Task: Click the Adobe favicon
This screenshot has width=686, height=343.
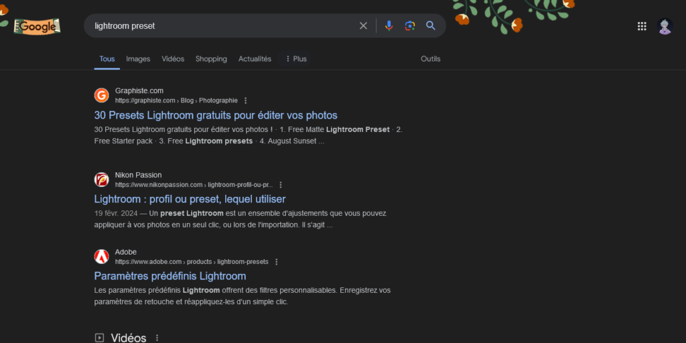Action: pyautogui.click(x=102, y=257)
